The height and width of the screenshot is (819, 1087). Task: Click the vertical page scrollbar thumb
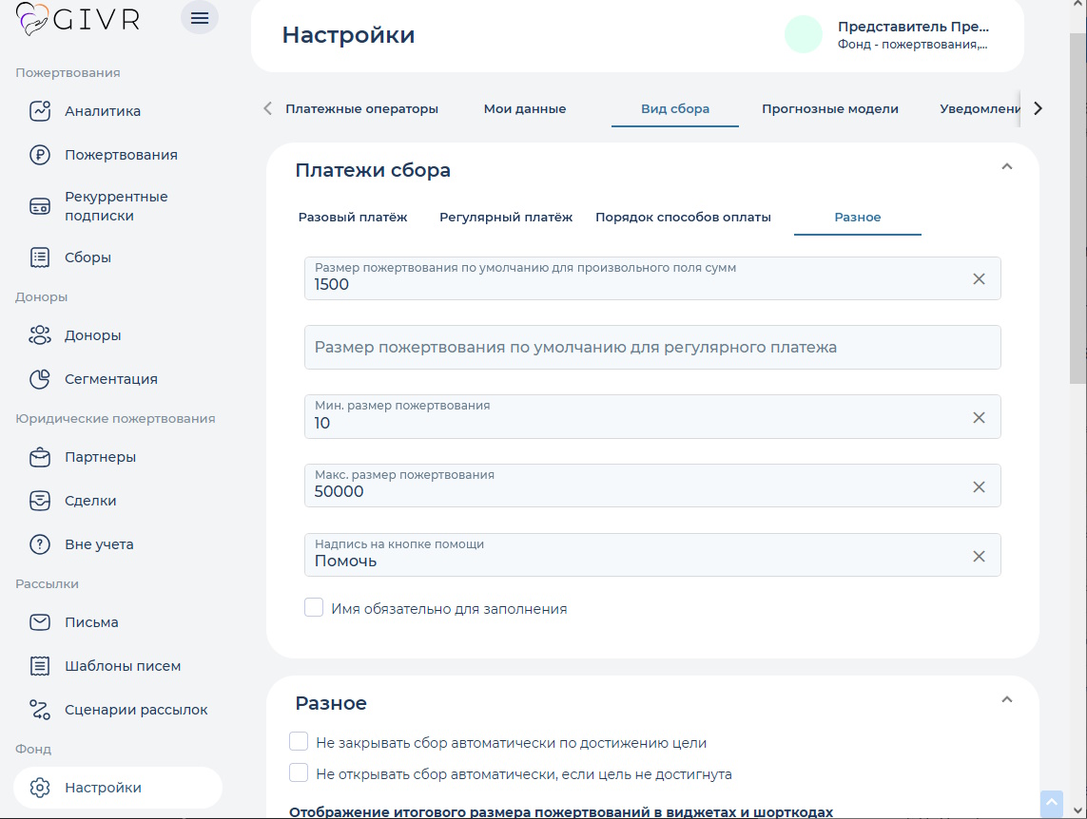point(1078,208)
